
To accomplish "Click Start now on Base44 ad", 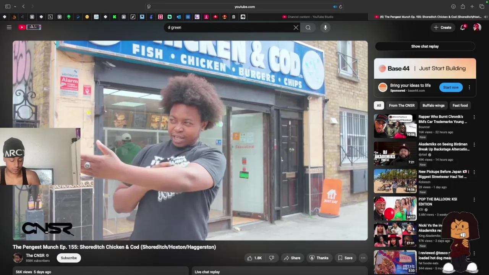I will point(451,87).
